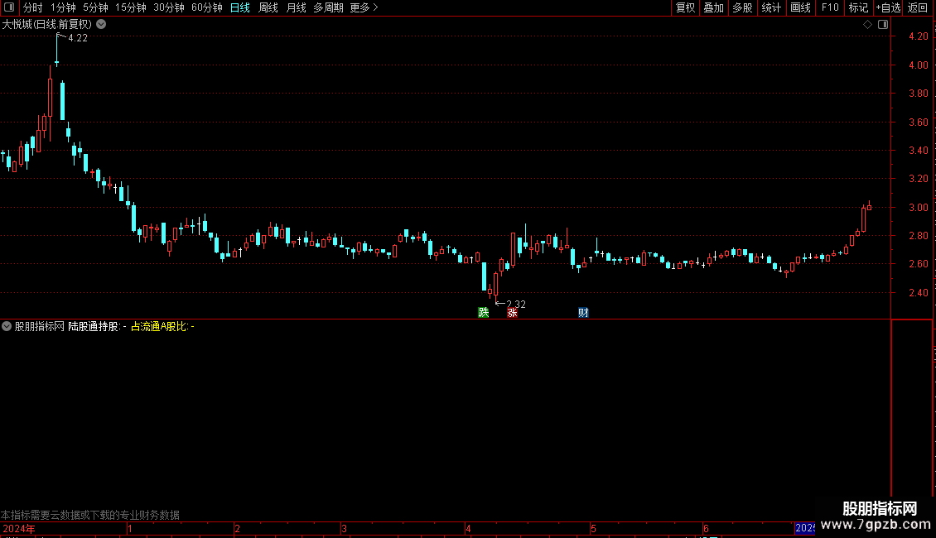The height and width of the screenshot is (538, 936).
Task: Click the 叠加 overlay button
Action: pyautogui.click(x=714, y=7)
